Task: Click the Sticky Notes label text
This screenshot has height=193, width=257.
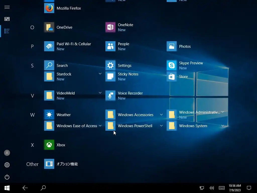Action: [x=128, y=74]
